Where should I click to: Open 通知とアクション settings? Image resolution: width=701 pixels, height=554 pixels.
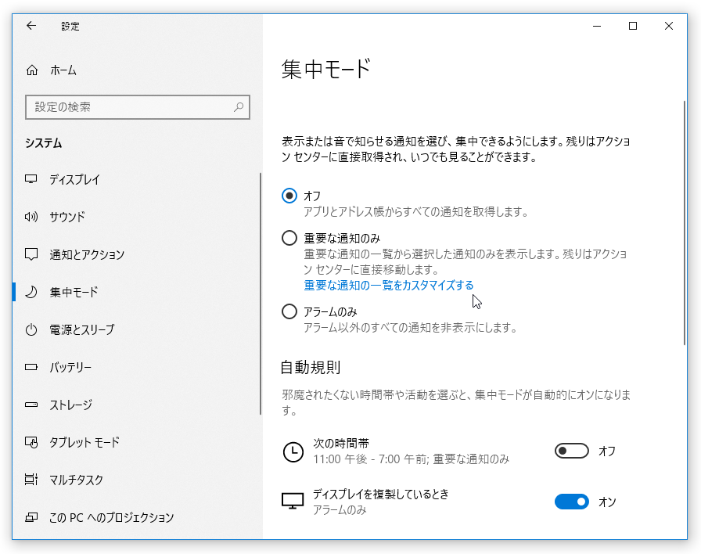136,254
